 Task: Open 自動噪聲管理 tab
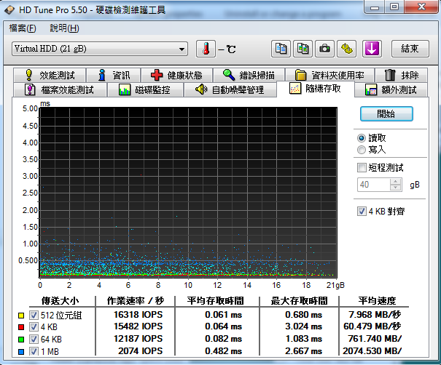(230, 89)
